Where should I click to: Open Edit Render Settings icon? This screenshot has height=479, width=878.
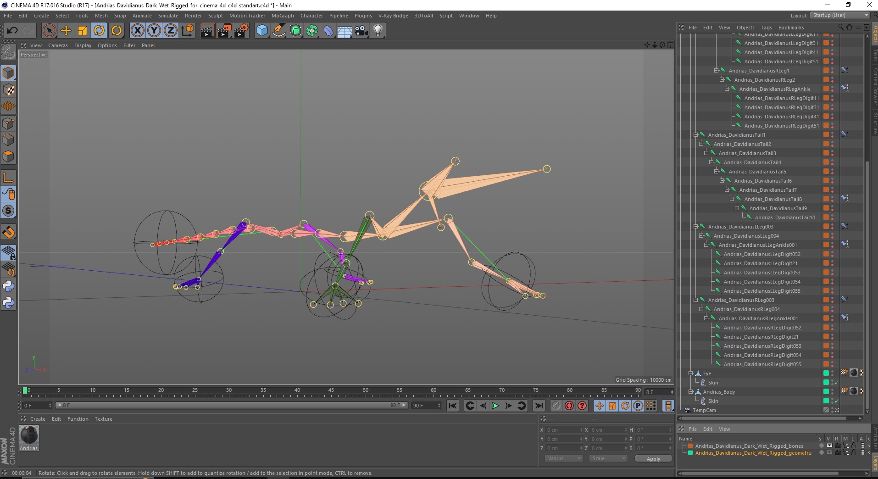(x=241, y=31)
